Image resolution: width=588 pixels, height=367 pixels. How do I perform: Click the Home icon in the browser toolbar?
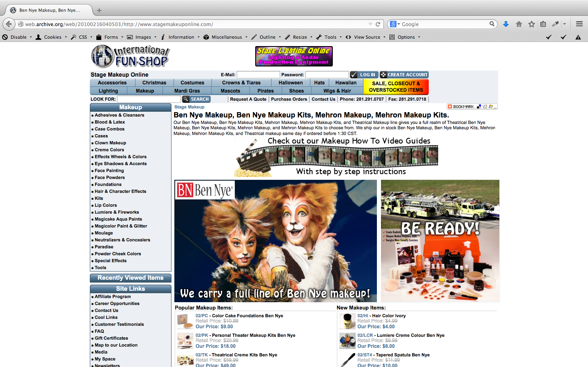click(519, 24)
